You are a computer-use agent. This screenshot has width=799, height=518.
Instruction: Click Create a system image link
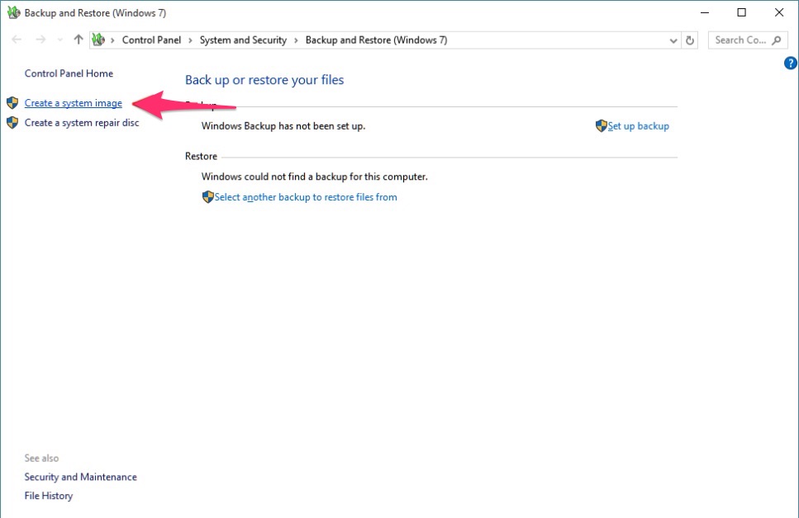tap(74, 103)
